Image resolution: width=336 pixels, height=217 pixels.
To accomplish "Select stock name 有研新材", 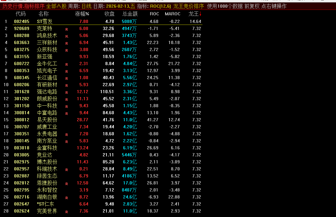I will click(47, 85).
